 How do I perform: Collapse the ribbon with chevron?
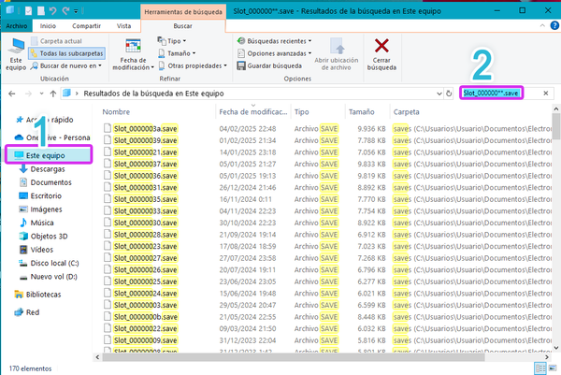pyautogui.click(x=542, y=26)
